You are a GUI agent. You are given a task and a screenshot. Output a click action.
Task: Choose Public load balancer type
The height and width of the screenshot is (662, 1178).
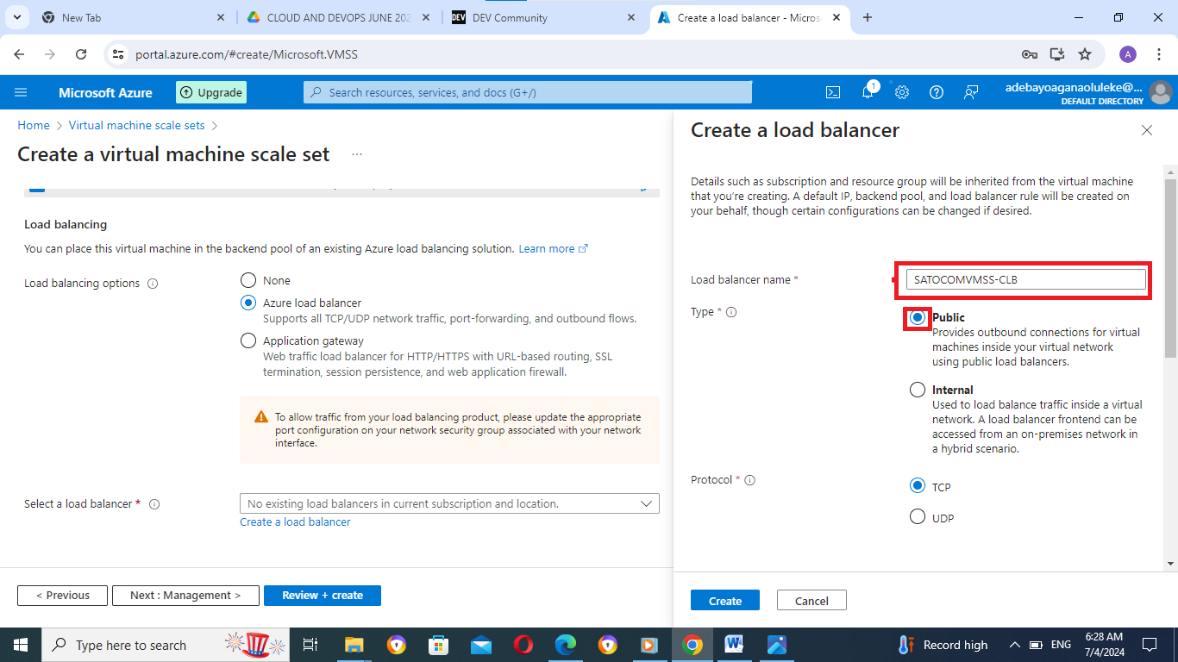(918, 317)
